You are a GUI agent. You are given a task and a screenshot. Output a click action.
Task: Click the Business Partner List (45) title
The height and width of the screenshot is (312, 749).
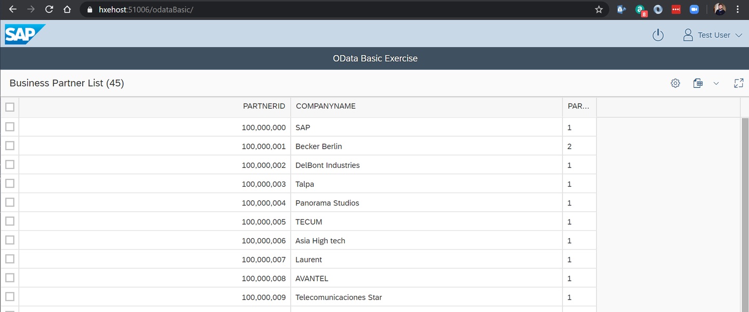pyautogui.click(x=67, y=83)
